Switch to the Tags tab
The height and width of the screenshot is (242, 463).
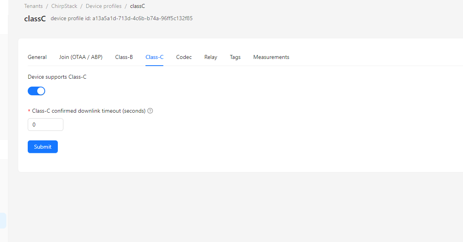pos(235,57)
